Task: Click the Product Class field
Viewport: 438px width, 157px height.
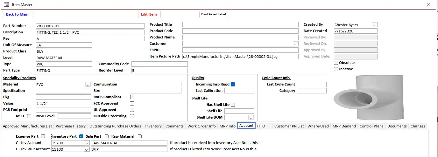Action: [64, 51]
